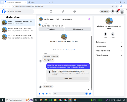Viewport: 127px width, 102px height.
Task: Click the Ubicación me interesa message
Action: 51,56
